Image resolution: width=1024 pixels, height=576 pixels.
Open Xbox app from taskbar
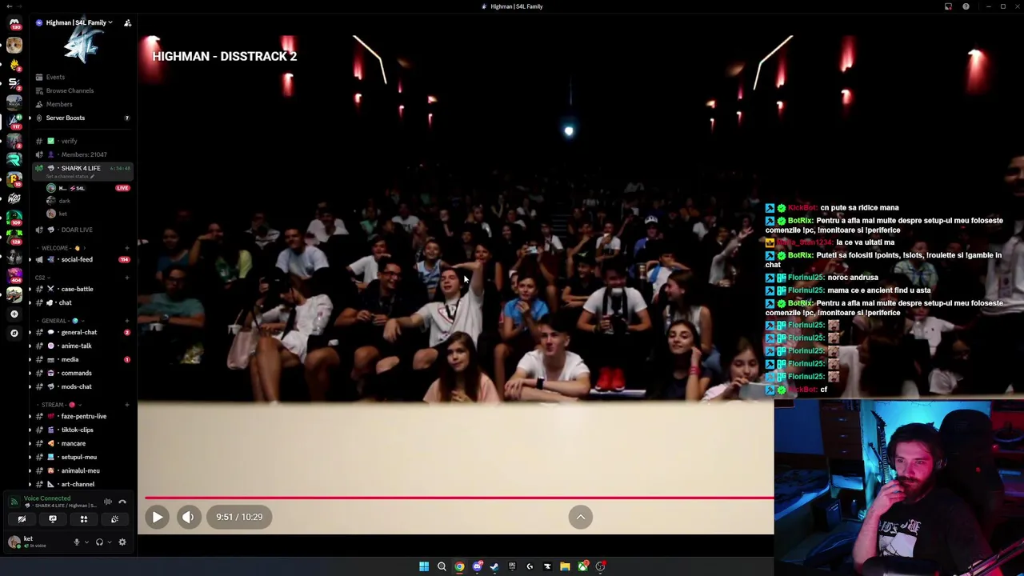(x=583, y=566)
